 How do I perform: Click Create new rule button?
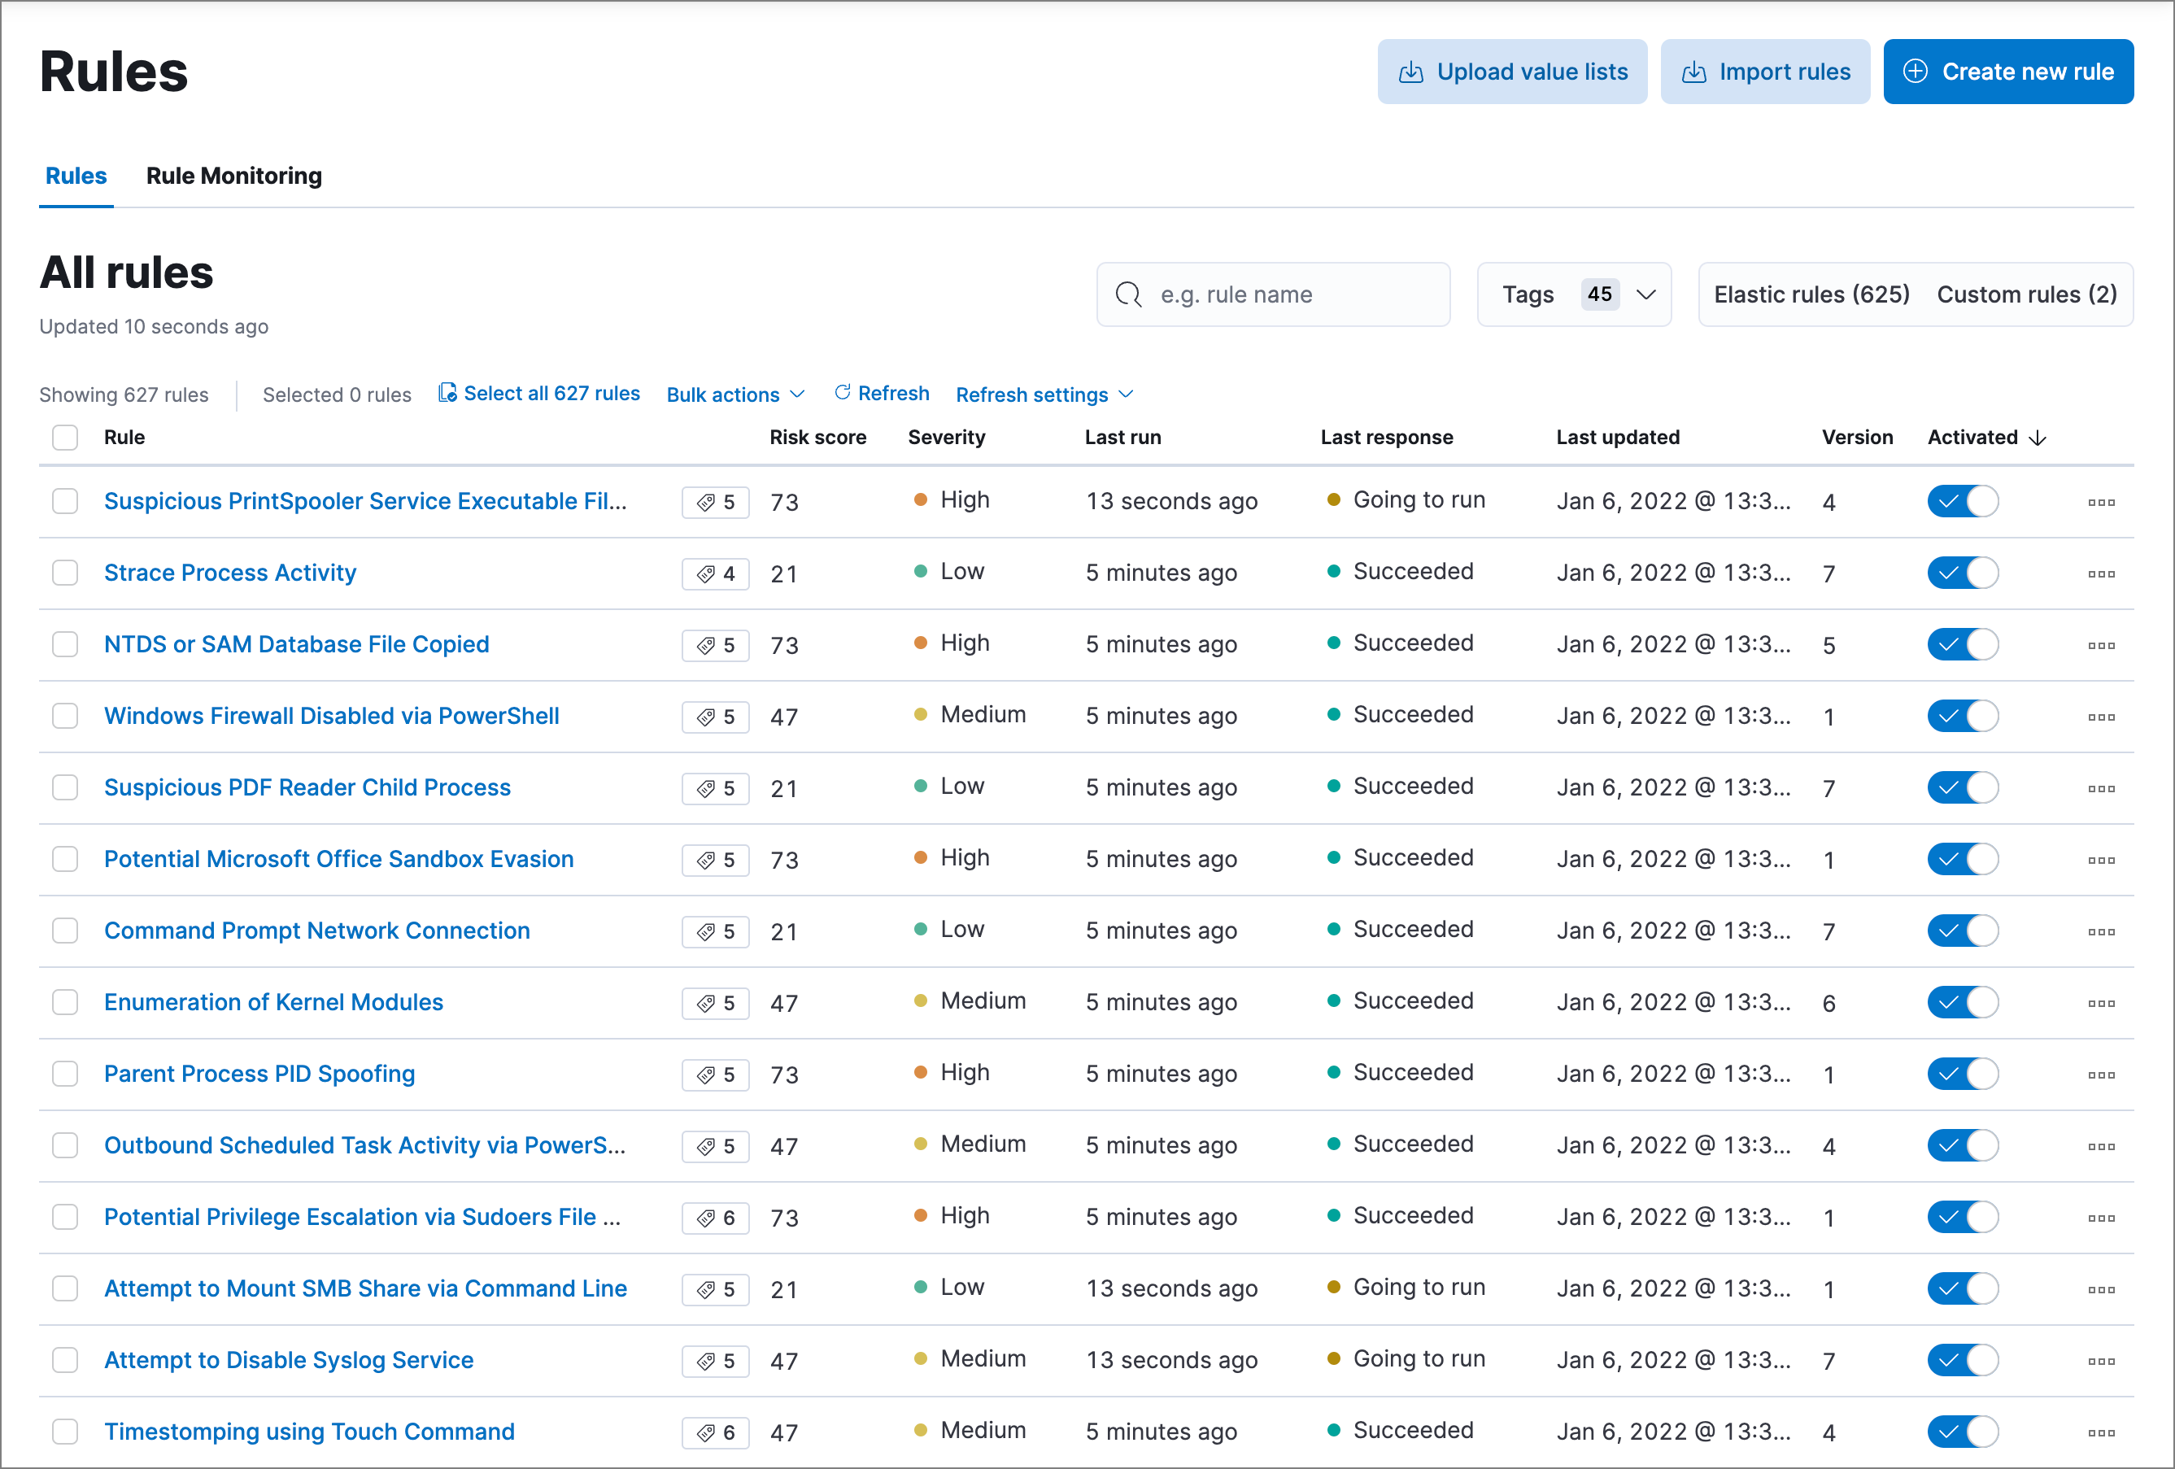pyautogui.click(x=2007, y=72)
